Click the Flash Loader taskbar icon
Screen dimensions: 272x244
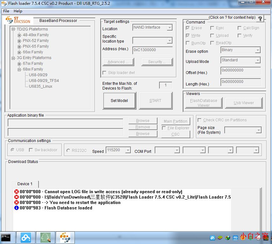tap(65, 238)
